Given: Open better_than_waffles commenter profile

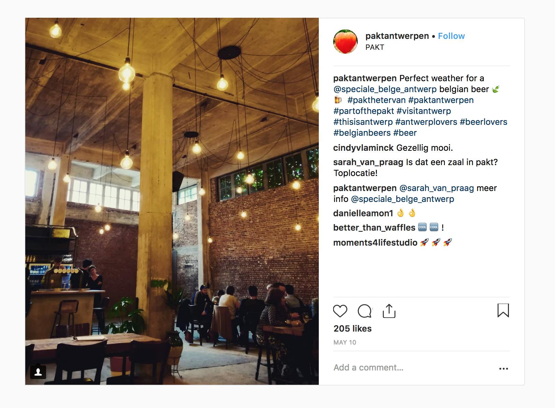Looking at the screenshot, I should (x=374, y=228).
